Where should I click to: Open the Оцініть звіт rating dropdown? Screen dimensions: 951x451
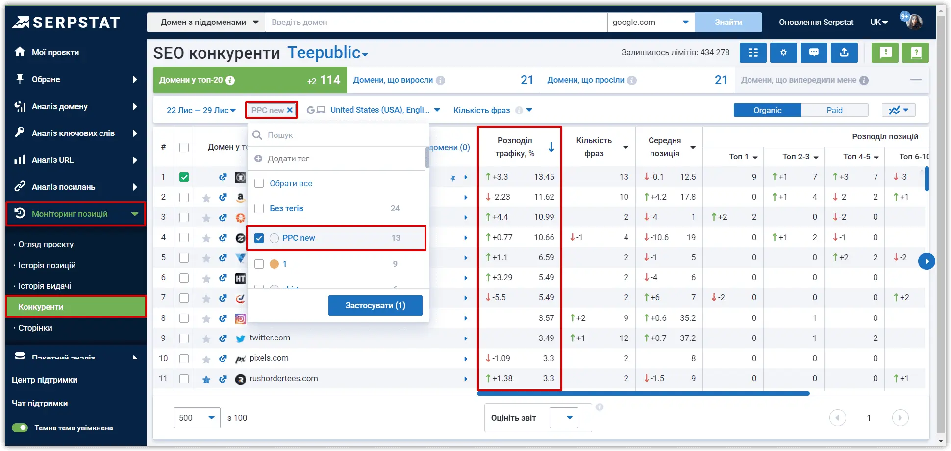click(564, 418)
